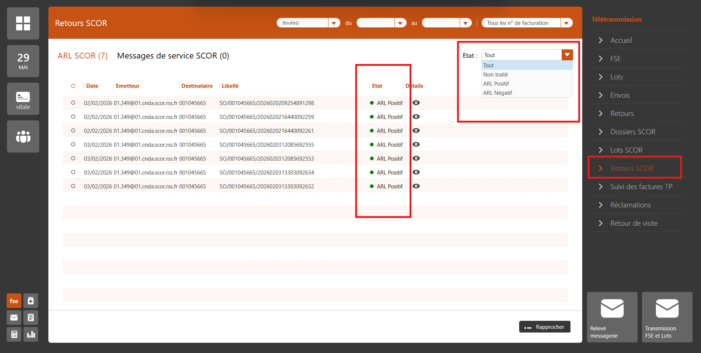Open the patients group icon
The image size is (701, 353).
click(23, 136)
